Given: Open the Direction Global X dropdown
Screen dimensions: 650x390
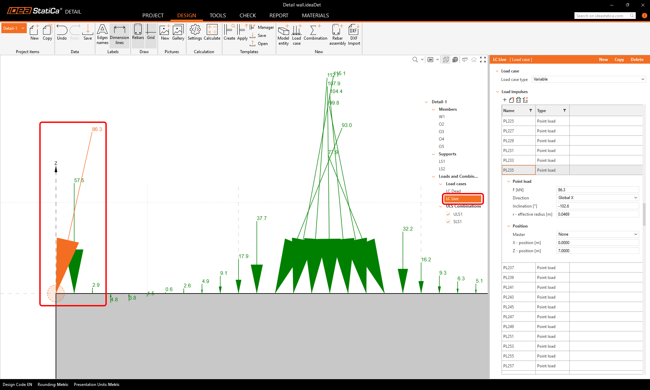Looking at the screenshot, I should [597, 198].
